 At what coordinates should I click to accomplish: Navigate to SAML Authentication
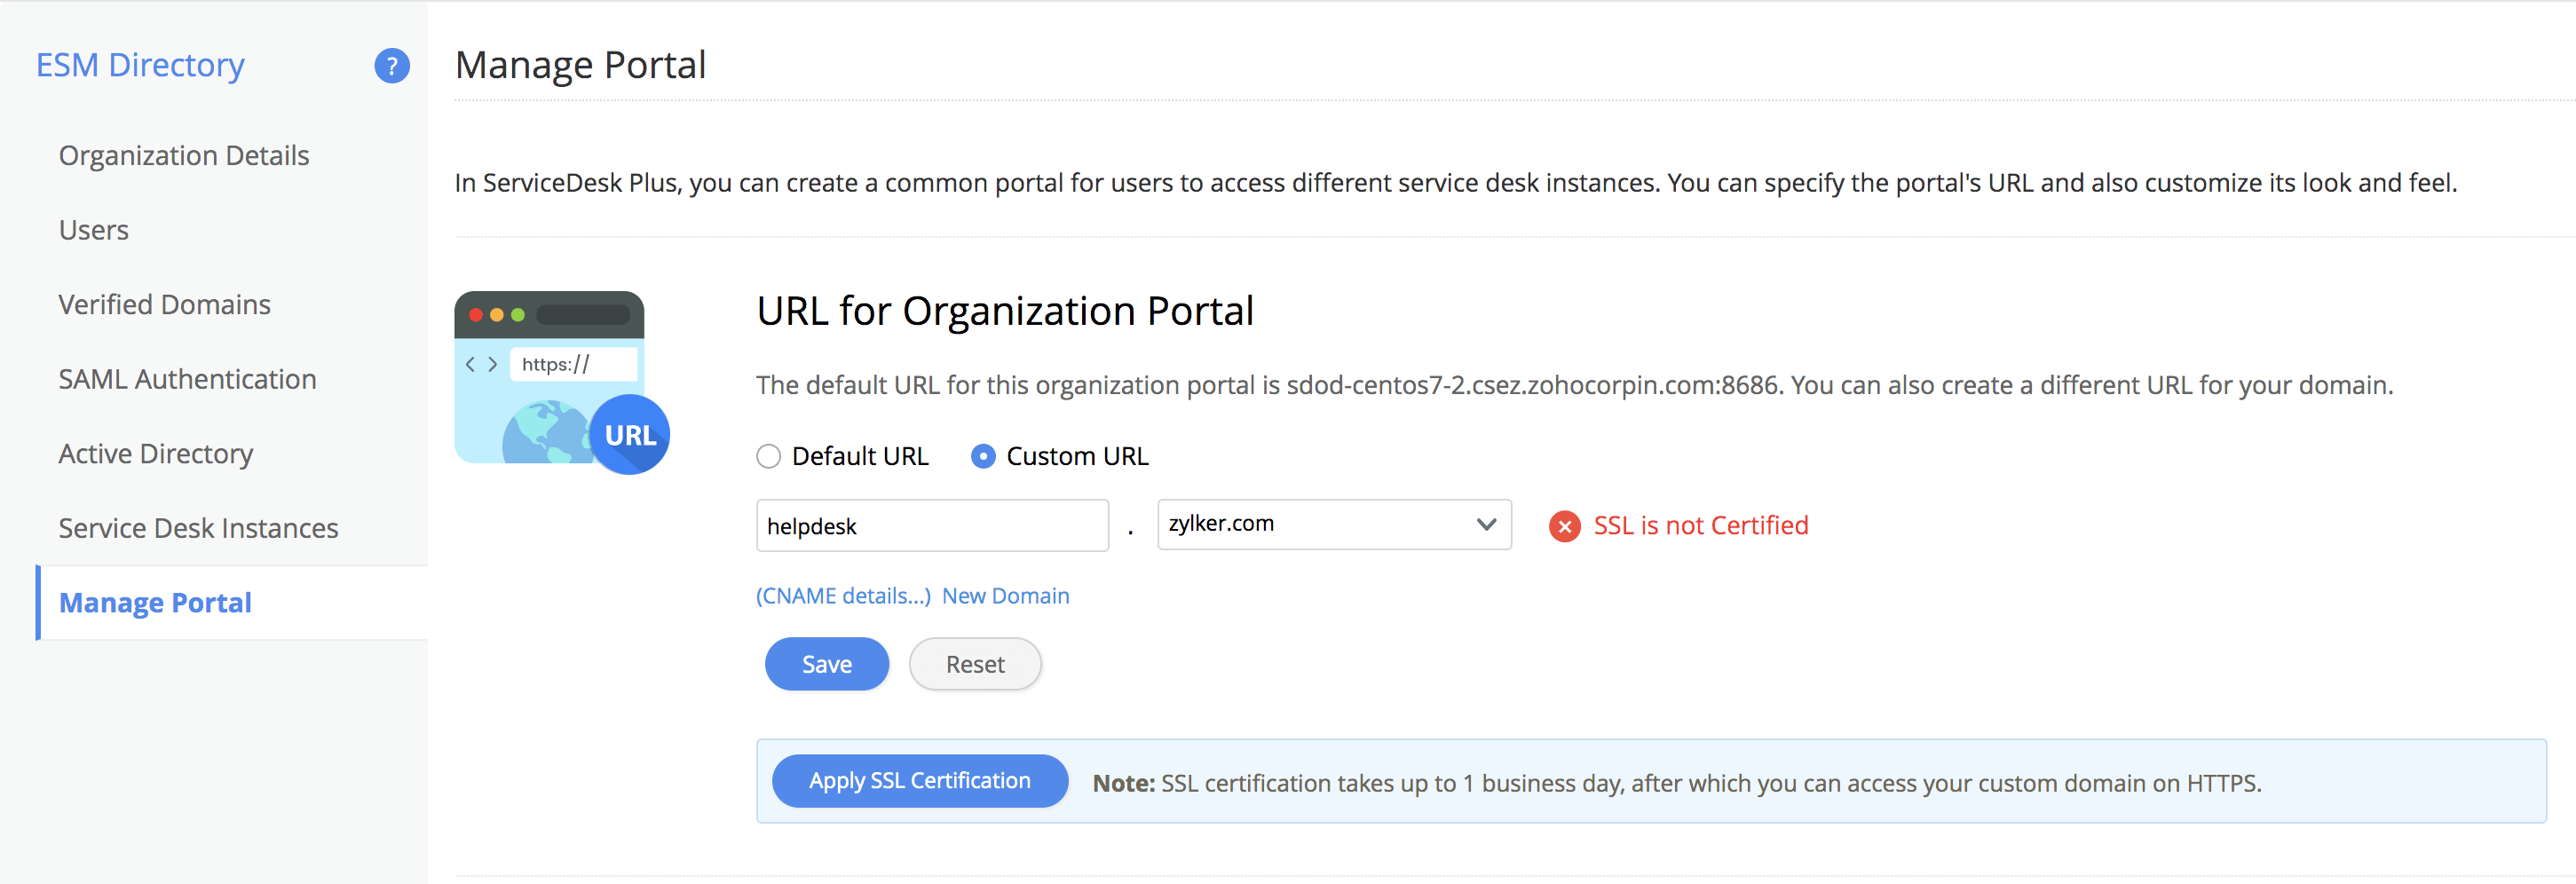point(187,379)
